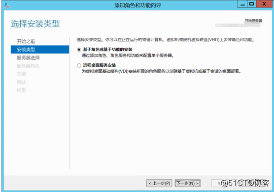Click the 远程桌面服务安装 label
This screenshot has height=192, width=274.
tap(100, 65)
